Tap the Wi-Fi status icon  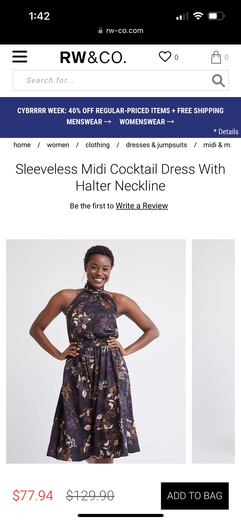pos(198,16)
